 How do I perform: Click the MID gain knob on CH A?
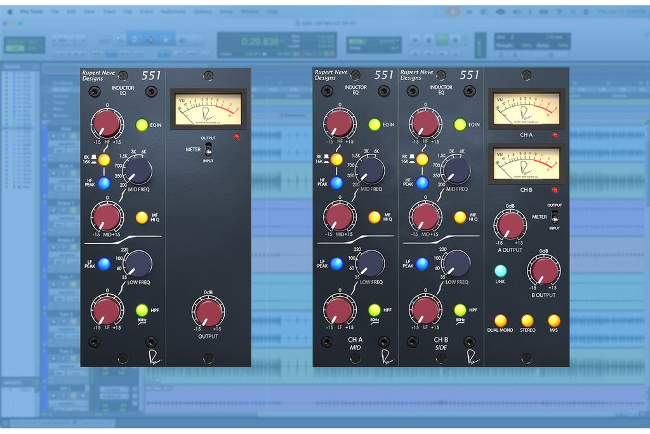[x=340, y=216]
